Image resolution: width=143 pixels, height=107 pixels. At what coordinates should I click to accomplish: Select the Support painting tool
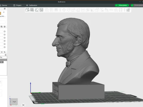point(92,10)
